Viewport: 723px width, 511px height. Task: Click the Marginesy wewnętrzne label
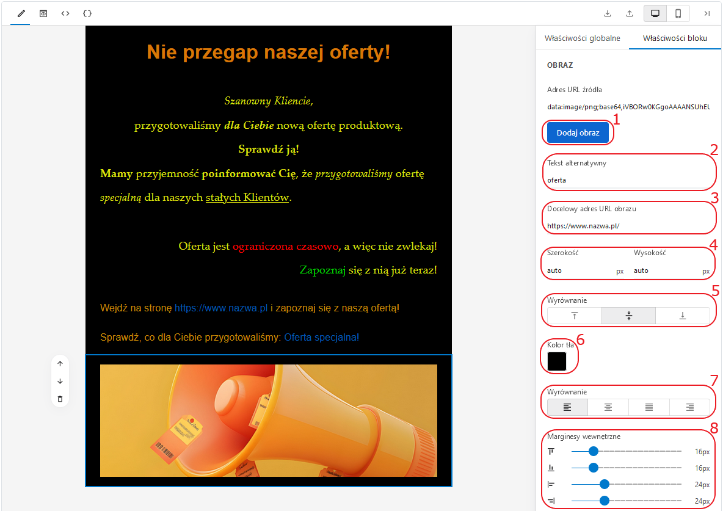click(584, 437)
